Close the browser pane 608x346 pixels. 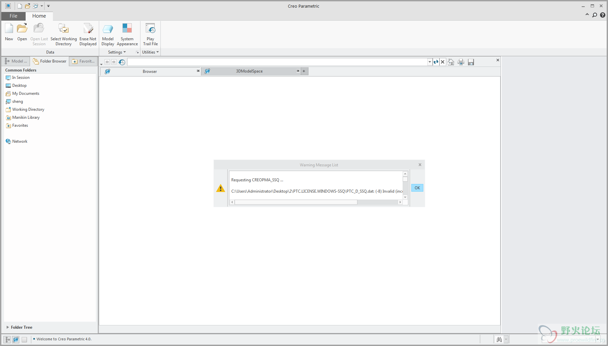tap(498, 60)
